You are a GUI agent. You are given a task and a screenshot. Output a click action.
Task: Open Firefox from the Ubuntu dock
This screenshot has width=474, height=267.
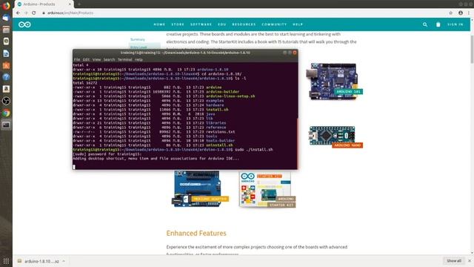tap(6, 6)
